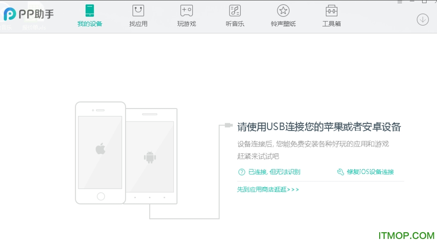Click the USB plug icon near the heading
This screenshot has height=247, width=437.
229,125
